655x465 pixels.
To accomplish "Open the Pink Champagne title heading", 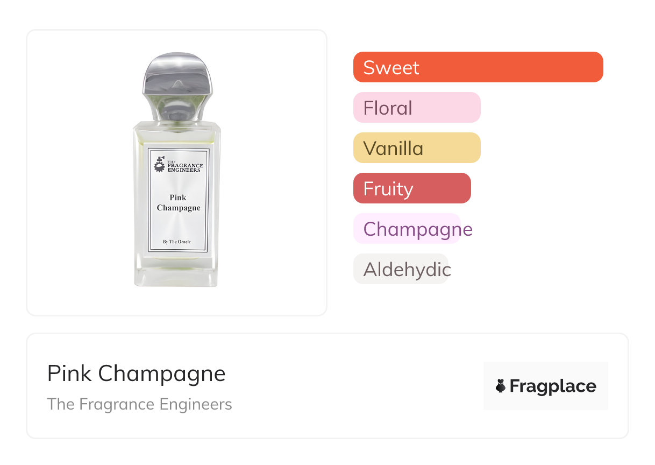I will point(137,374).
